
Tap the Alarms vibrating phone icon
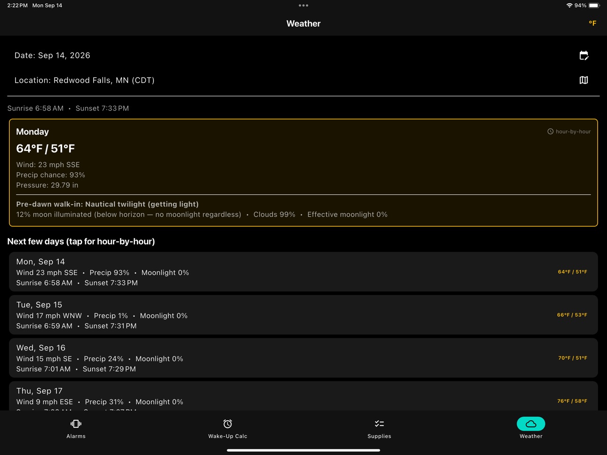[76, 424]
